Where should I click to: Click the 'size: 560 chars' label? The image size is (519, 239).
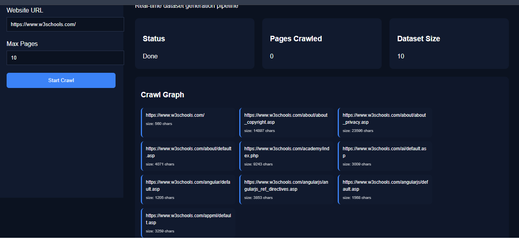[x=159, y=124]
